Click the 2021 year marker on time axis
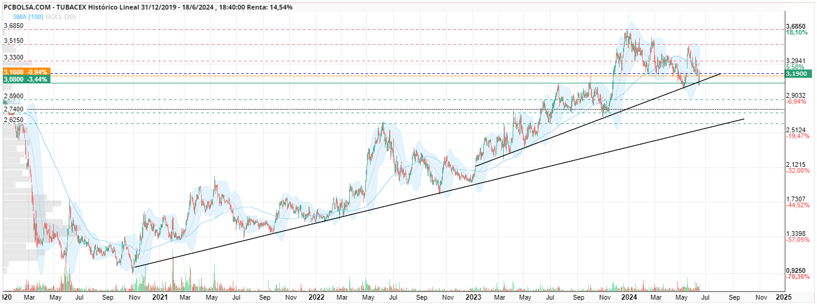This screenshot has height=305, width=817. [x=159, y=296]
